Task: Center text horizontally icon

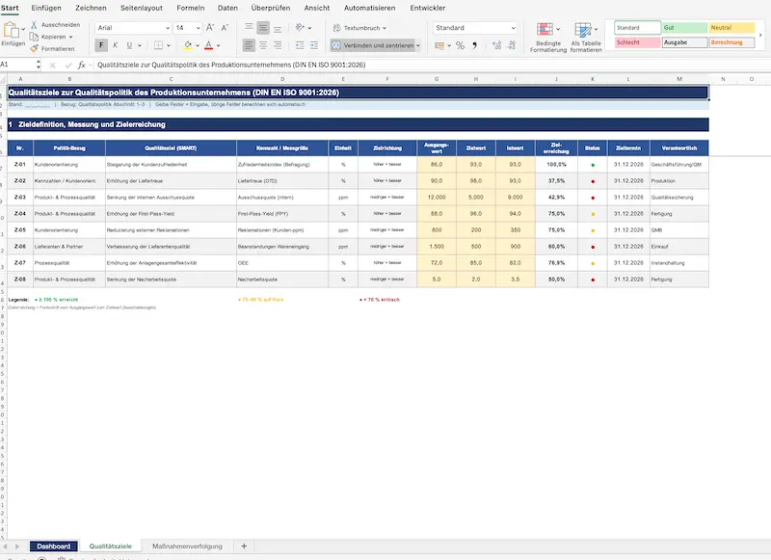Action: coord(263,45)
